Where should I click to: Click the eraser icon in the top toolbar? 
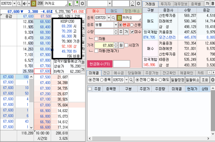[132, 4]
